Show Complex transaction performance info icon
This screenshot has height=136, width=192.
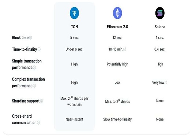(x=34, y=86)
